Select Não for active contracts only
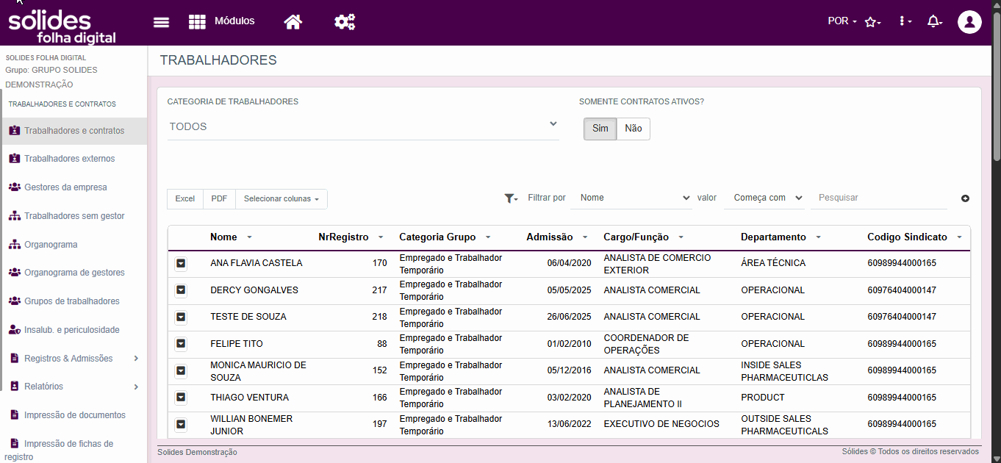 click(x=634, y=129)
